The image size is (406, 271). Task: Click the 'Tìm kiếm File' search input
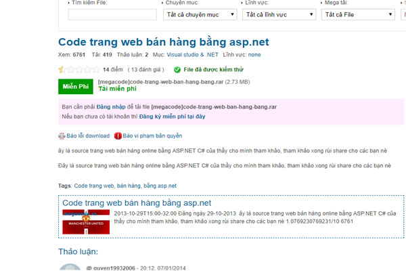[112, 14]
